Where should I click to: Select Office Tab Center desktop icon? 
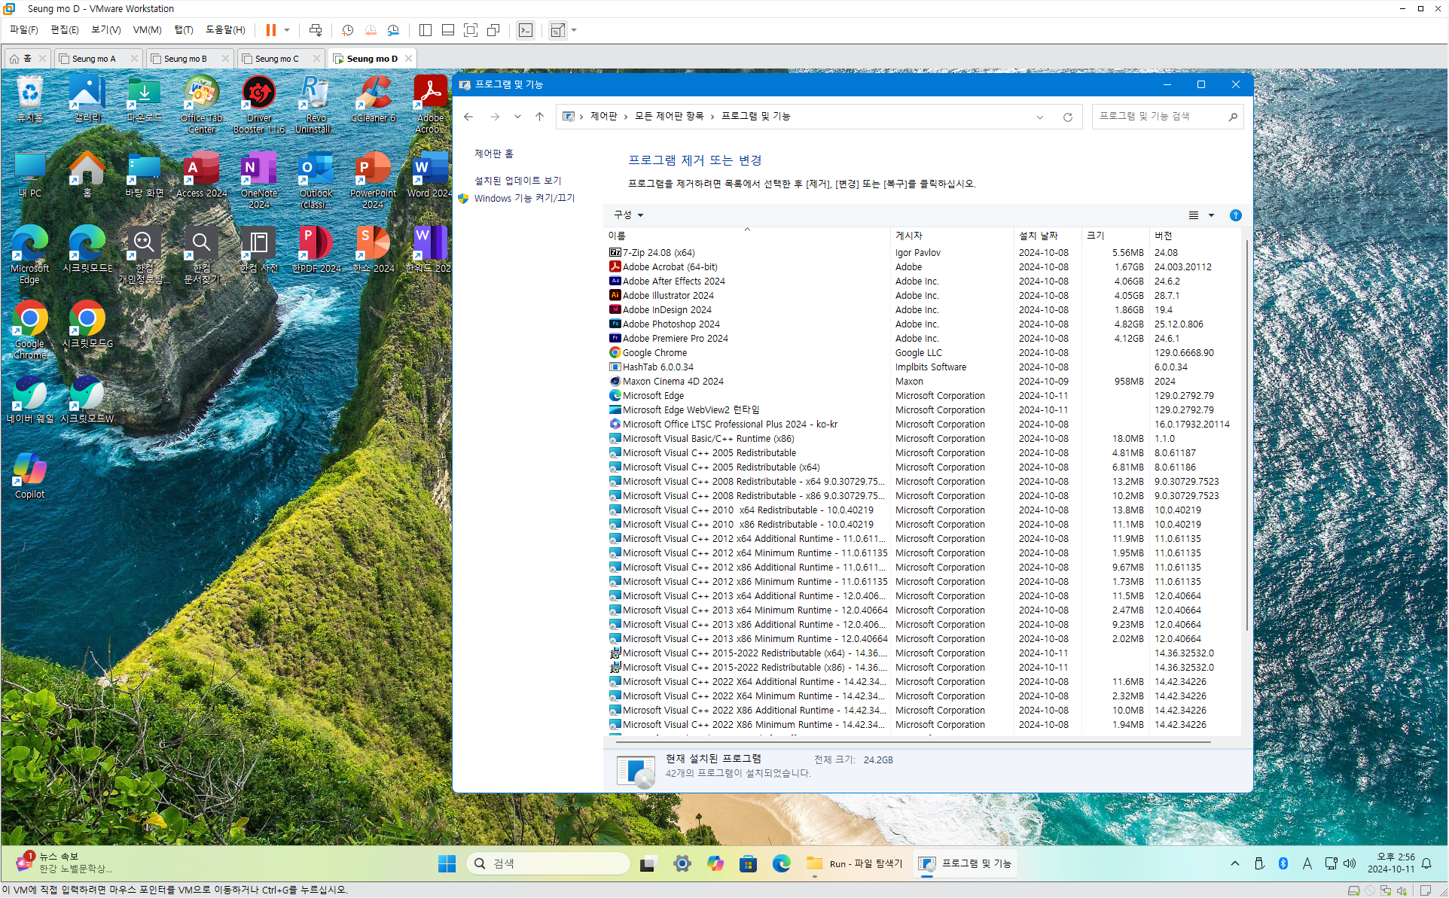(202, 105)
